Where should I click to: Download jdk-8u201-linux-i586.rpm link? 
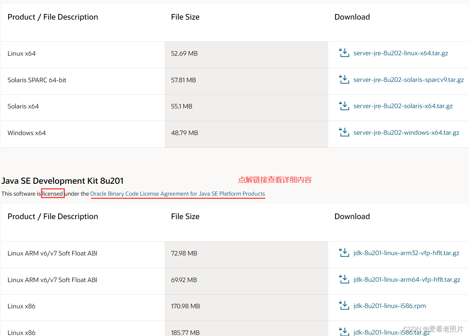click(389, 306)
